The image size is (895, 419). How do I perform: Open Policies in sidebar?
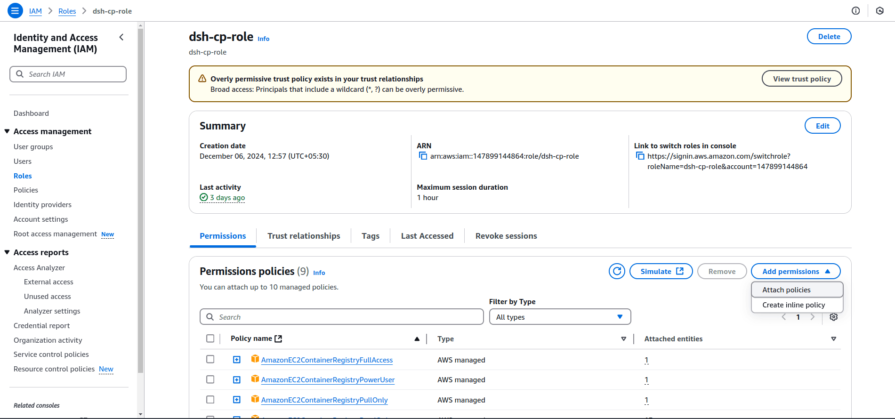pyautogui.click(x=26, y=190)
